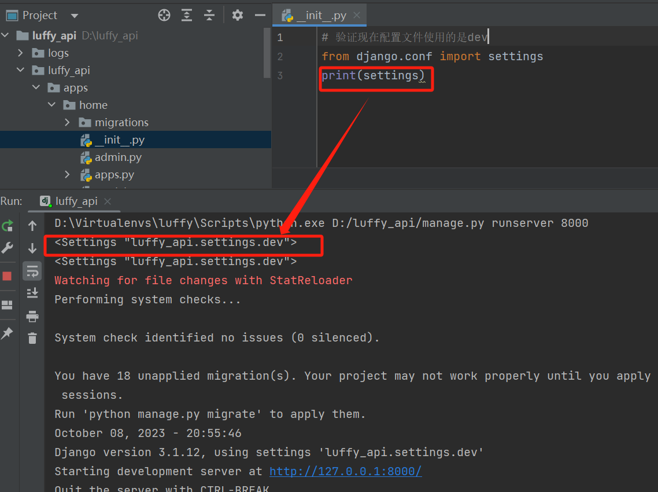The height and width of the screenshot is (492, 658).
Task: Click "Run 'python manage.py migrate'" console line
Action: [210, 414]
